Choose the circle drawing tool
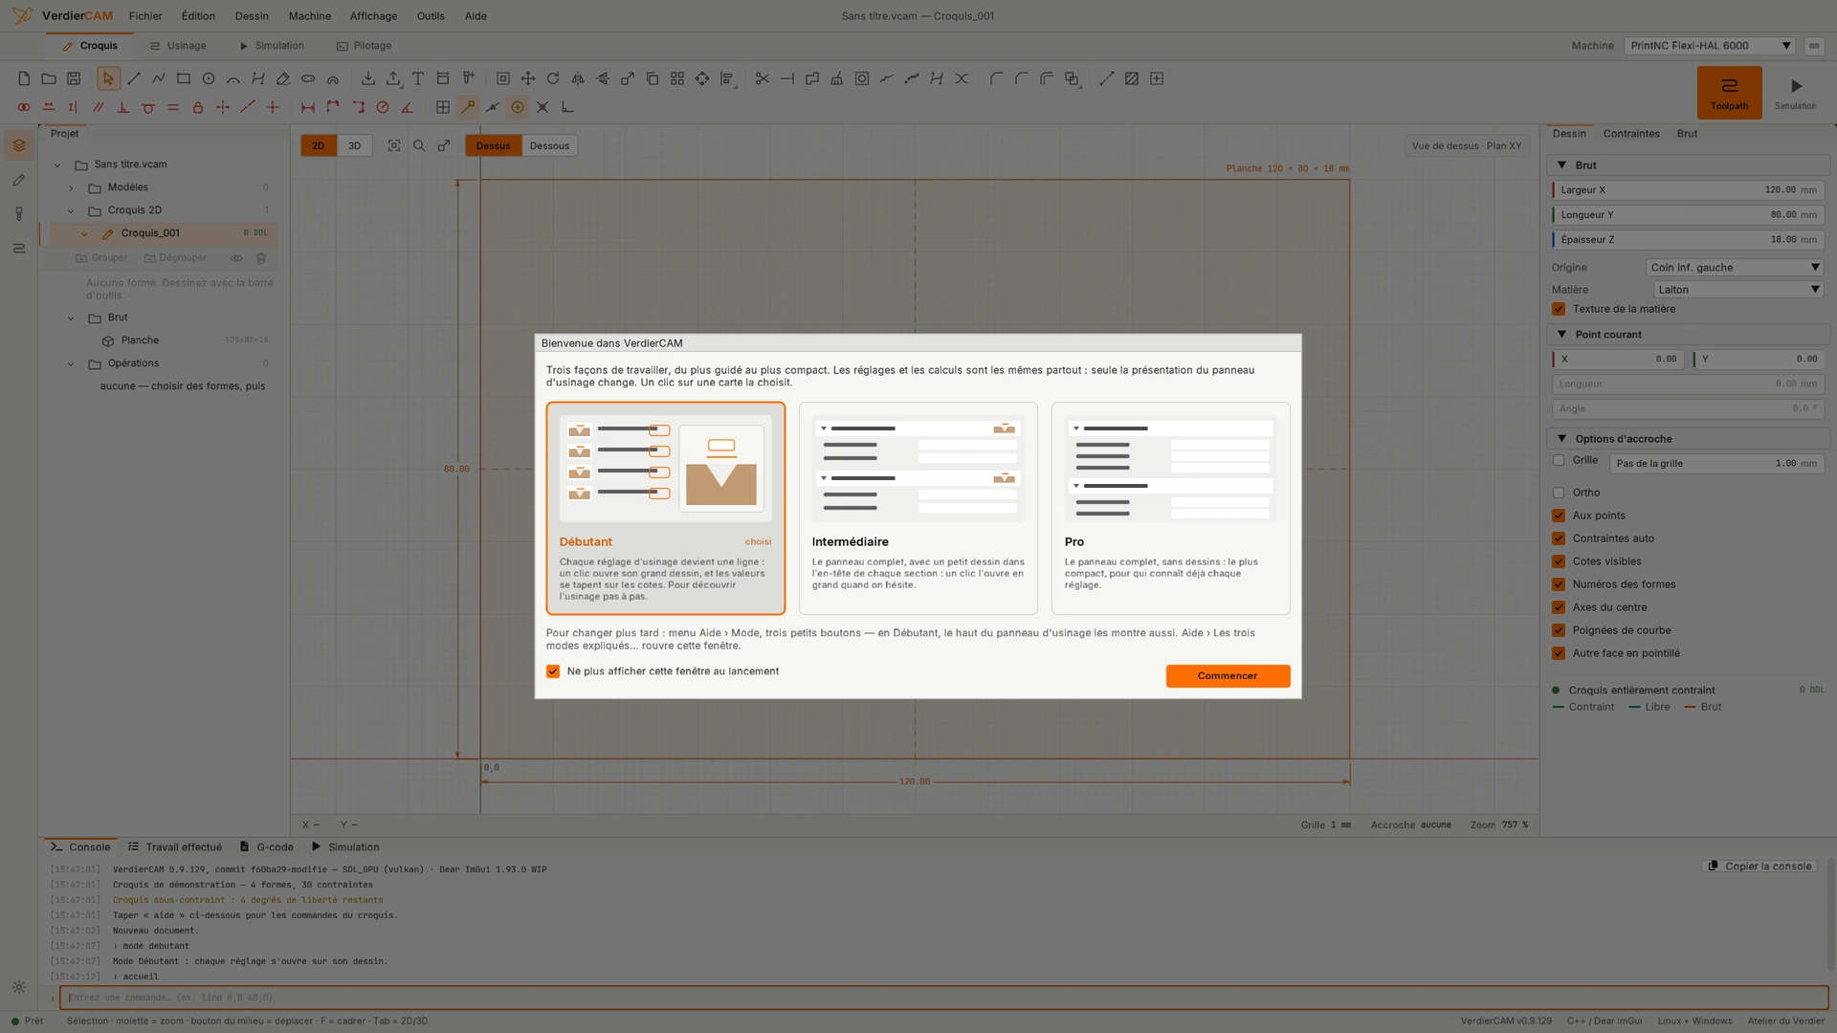Viewport: 1837px width, 1033px height. point(209,78)
